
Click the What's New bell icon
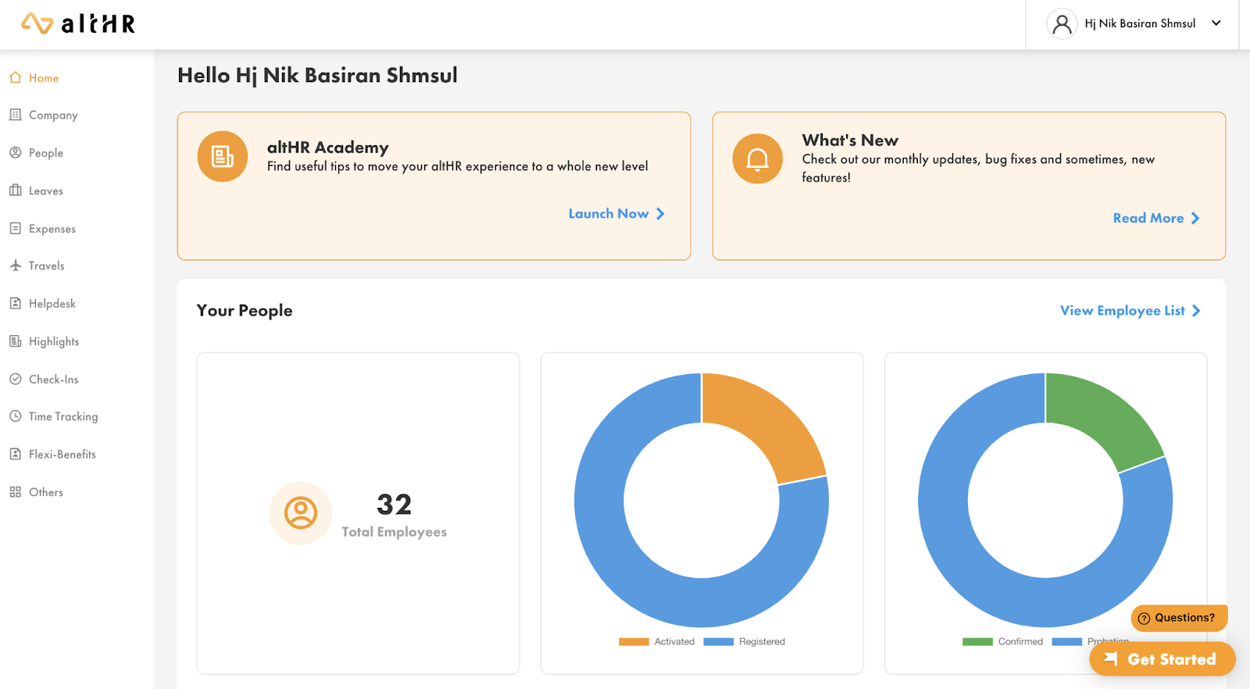(x=757, y=159)
